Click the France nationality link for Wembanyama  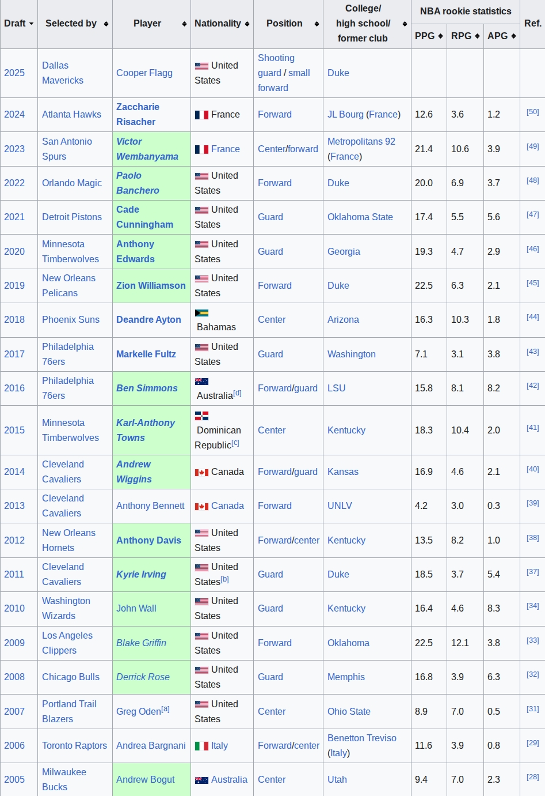pos(226,149)
